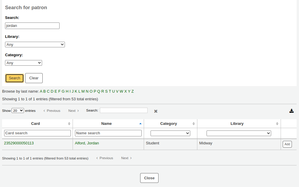
Task: Sort table by Name column
Action: tap(108, 124)
